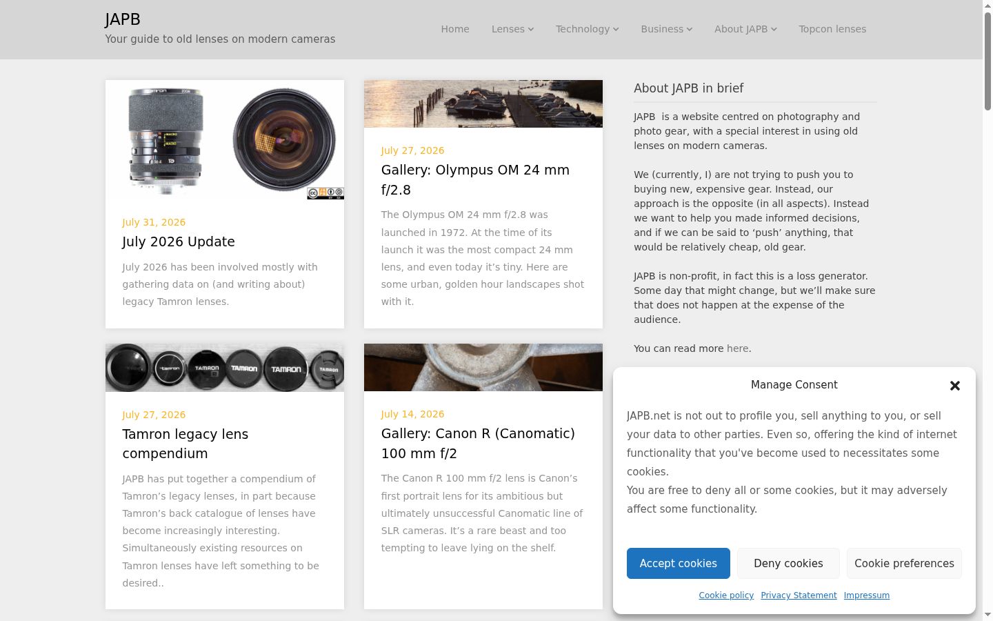The image size is (993, 621).
Task: Close the Manage Consent dialog
Action: point(955,386)
